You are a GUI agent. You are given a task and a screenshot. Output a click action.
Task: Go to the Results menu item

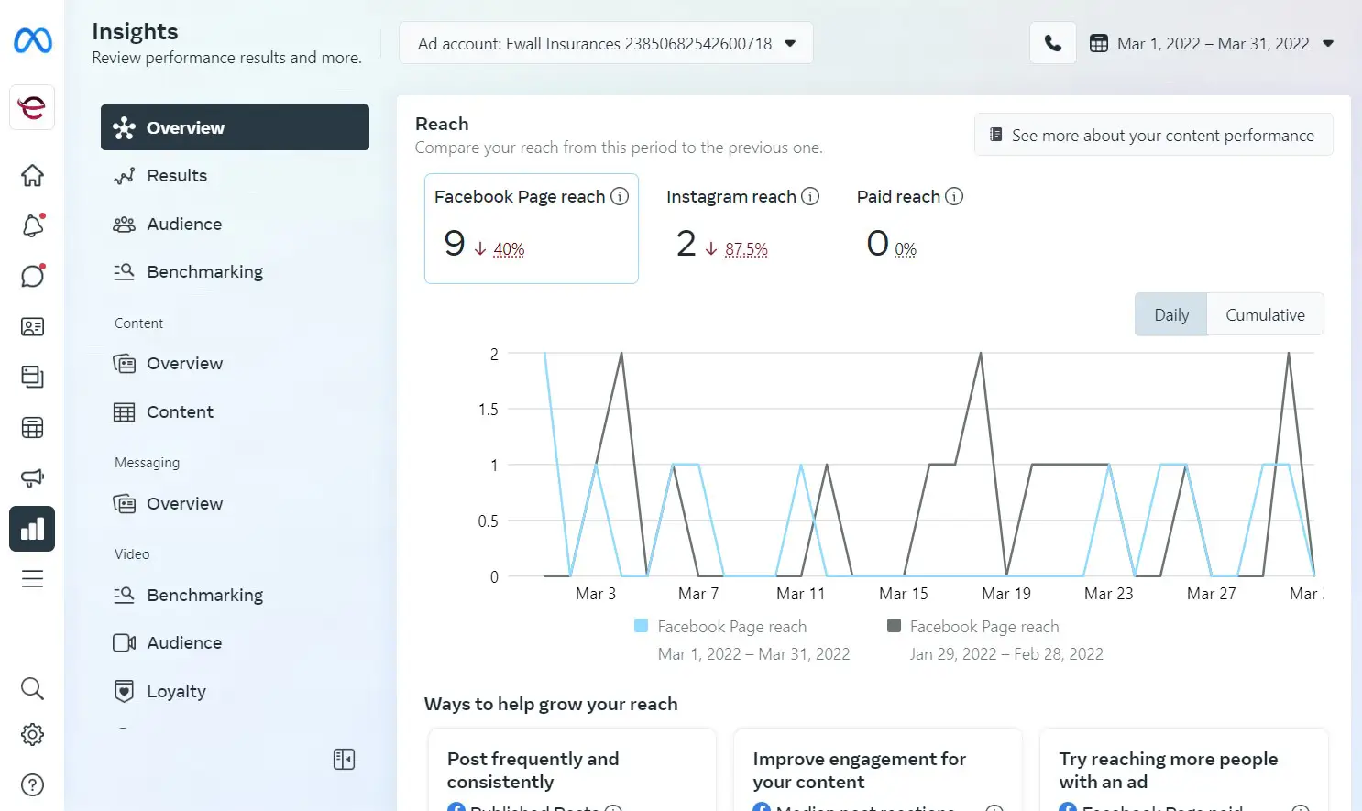click(177, 175)
